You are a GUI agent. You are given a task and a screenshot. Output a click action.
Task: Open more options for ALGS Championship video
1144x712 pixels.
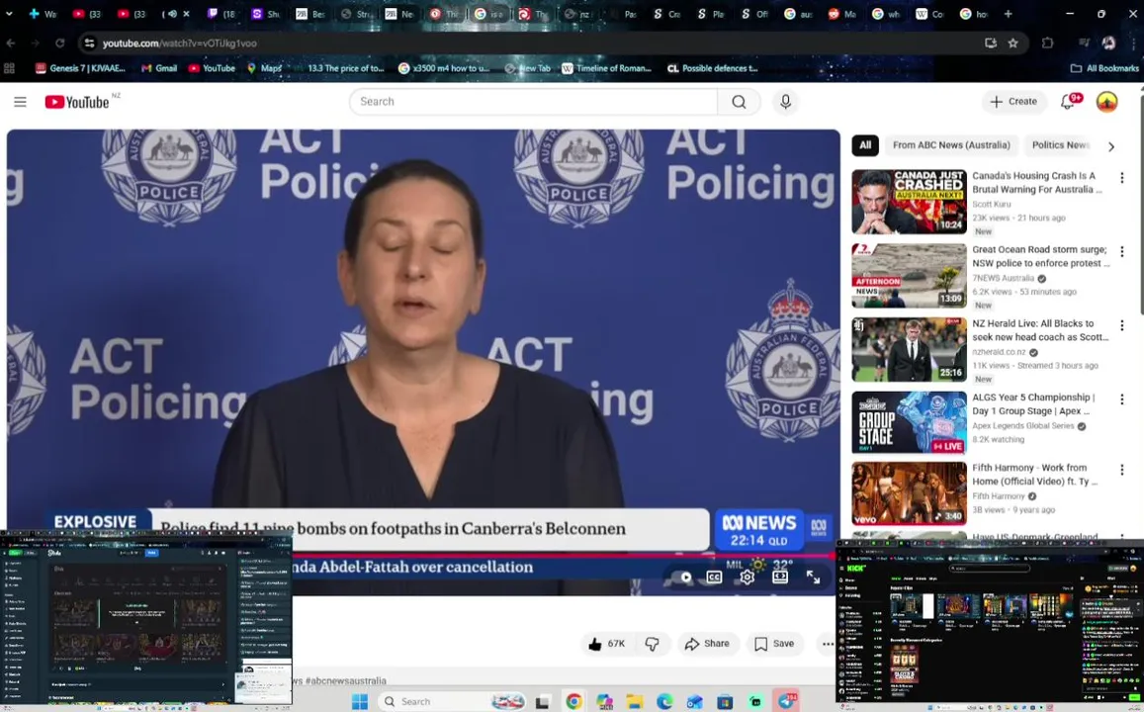(1121, 400)
